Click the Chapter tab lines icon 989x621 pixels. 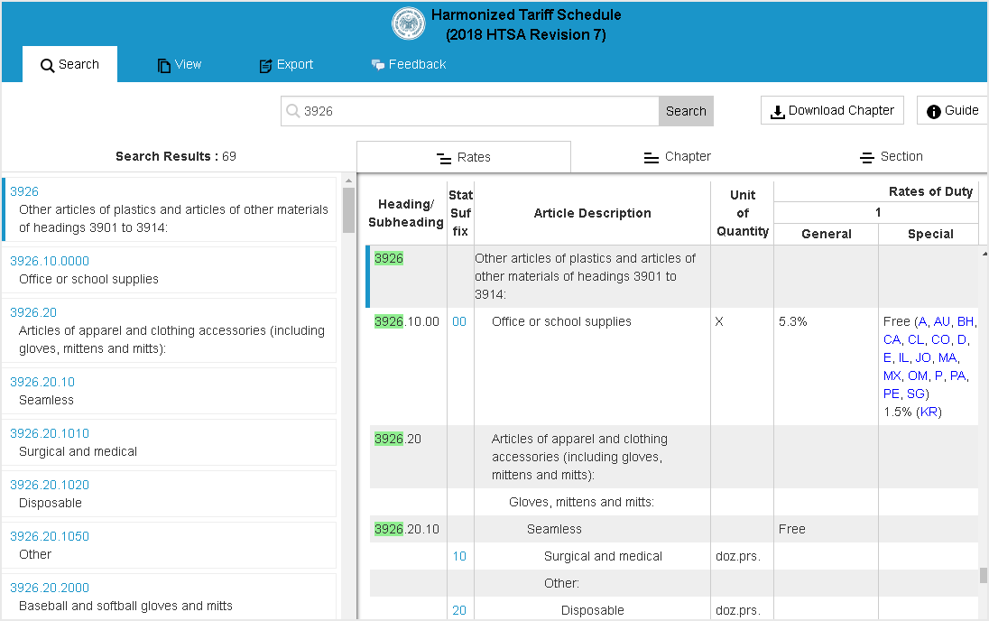point(651,157)
